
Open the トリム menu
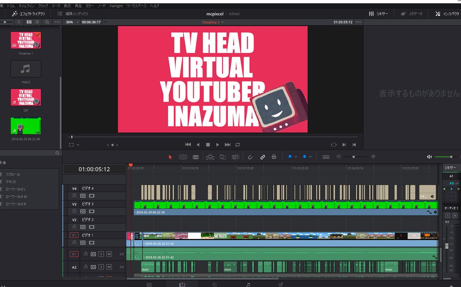click(11, 6)
